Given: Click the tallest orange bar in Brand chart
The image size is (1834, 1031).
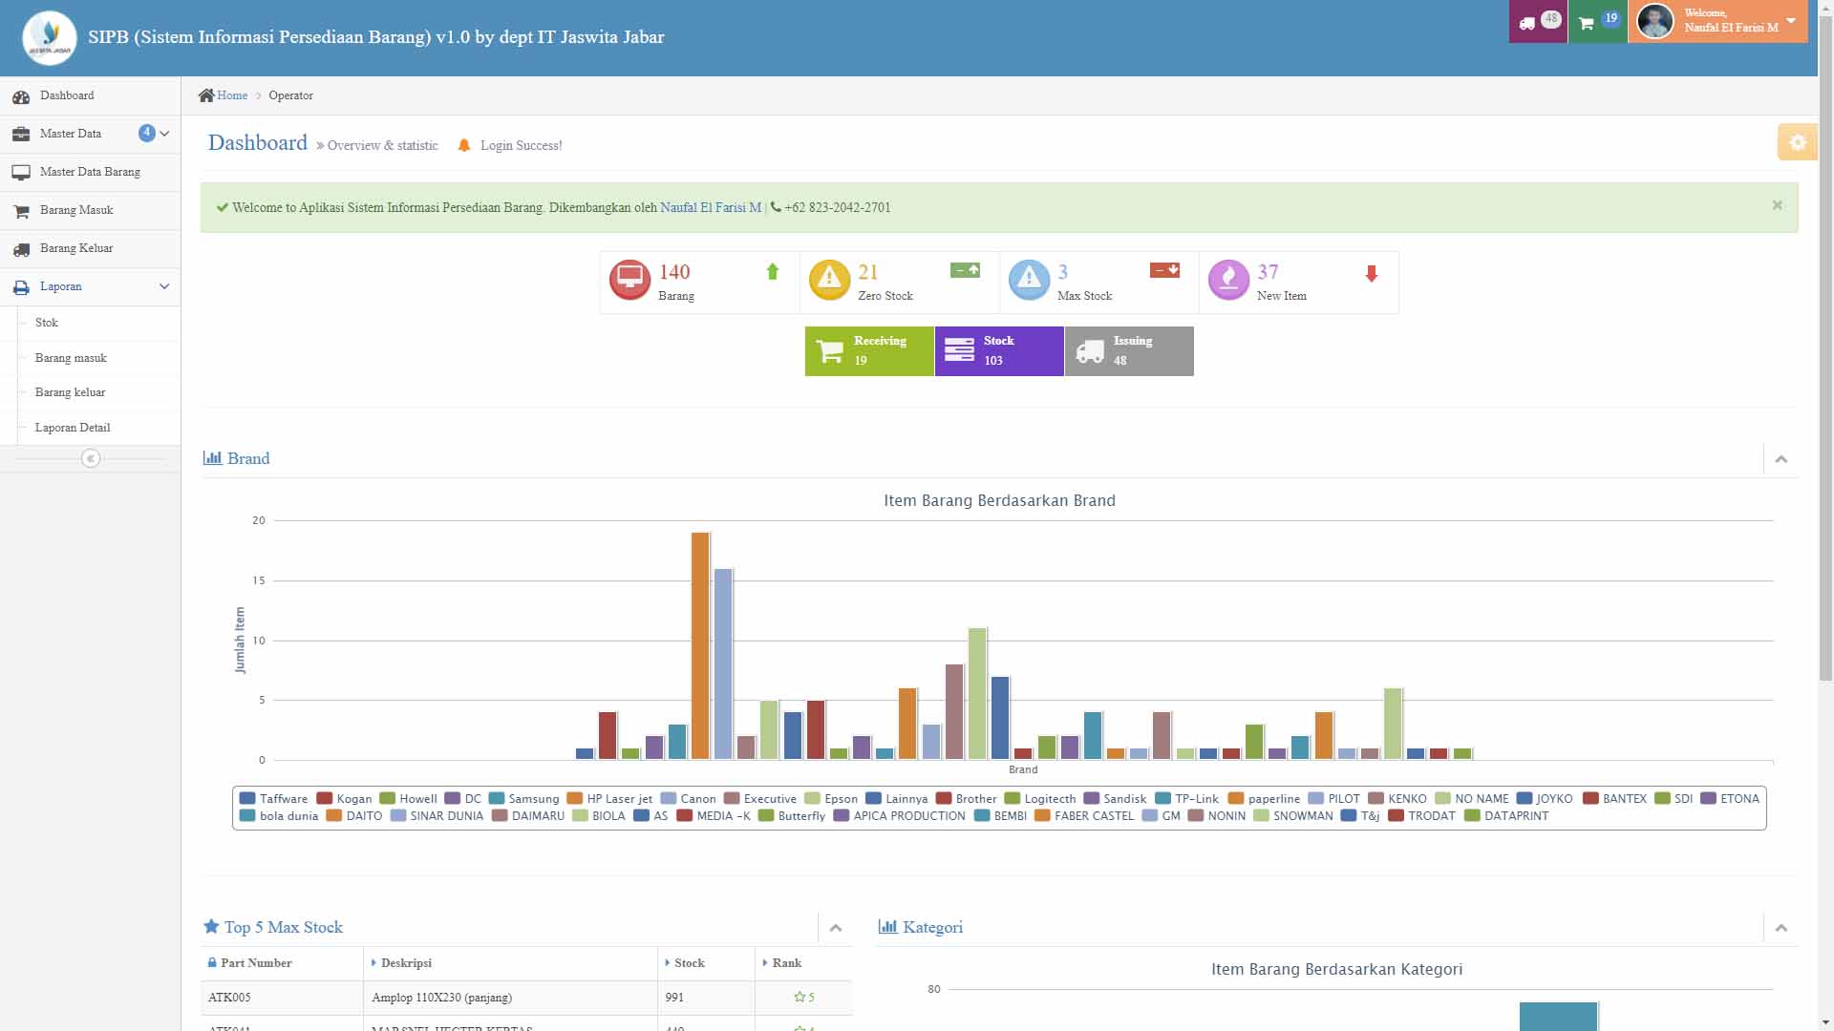Looking at the screenshot, I should [700, 645].
